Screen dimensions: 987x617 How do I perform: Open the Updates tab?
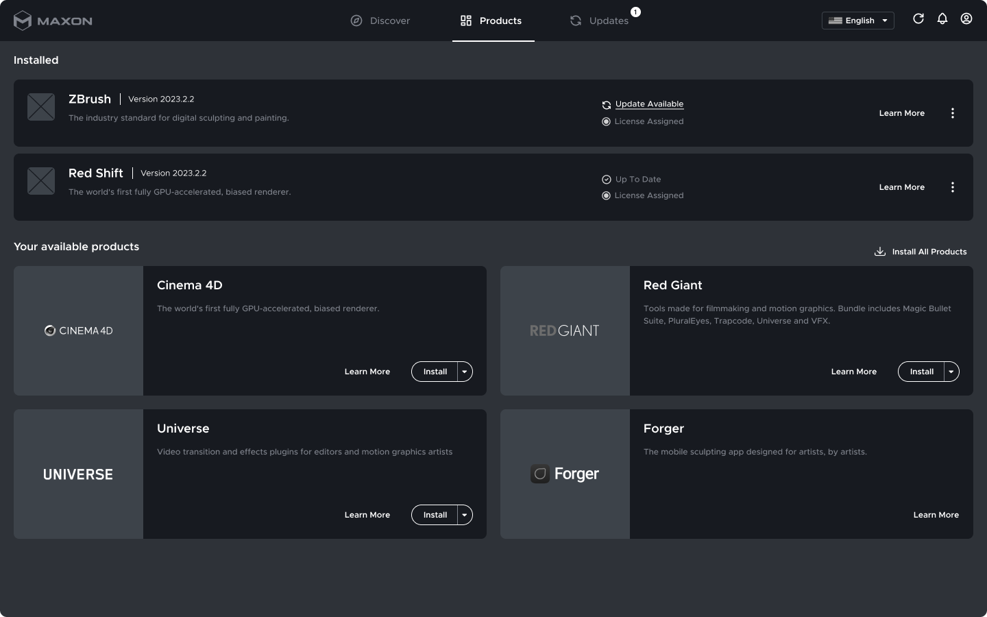click(x=599, y=21)
